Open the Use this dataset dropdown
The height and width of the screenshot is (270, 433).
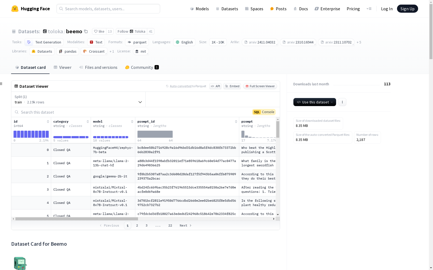[x=315, y=102]
